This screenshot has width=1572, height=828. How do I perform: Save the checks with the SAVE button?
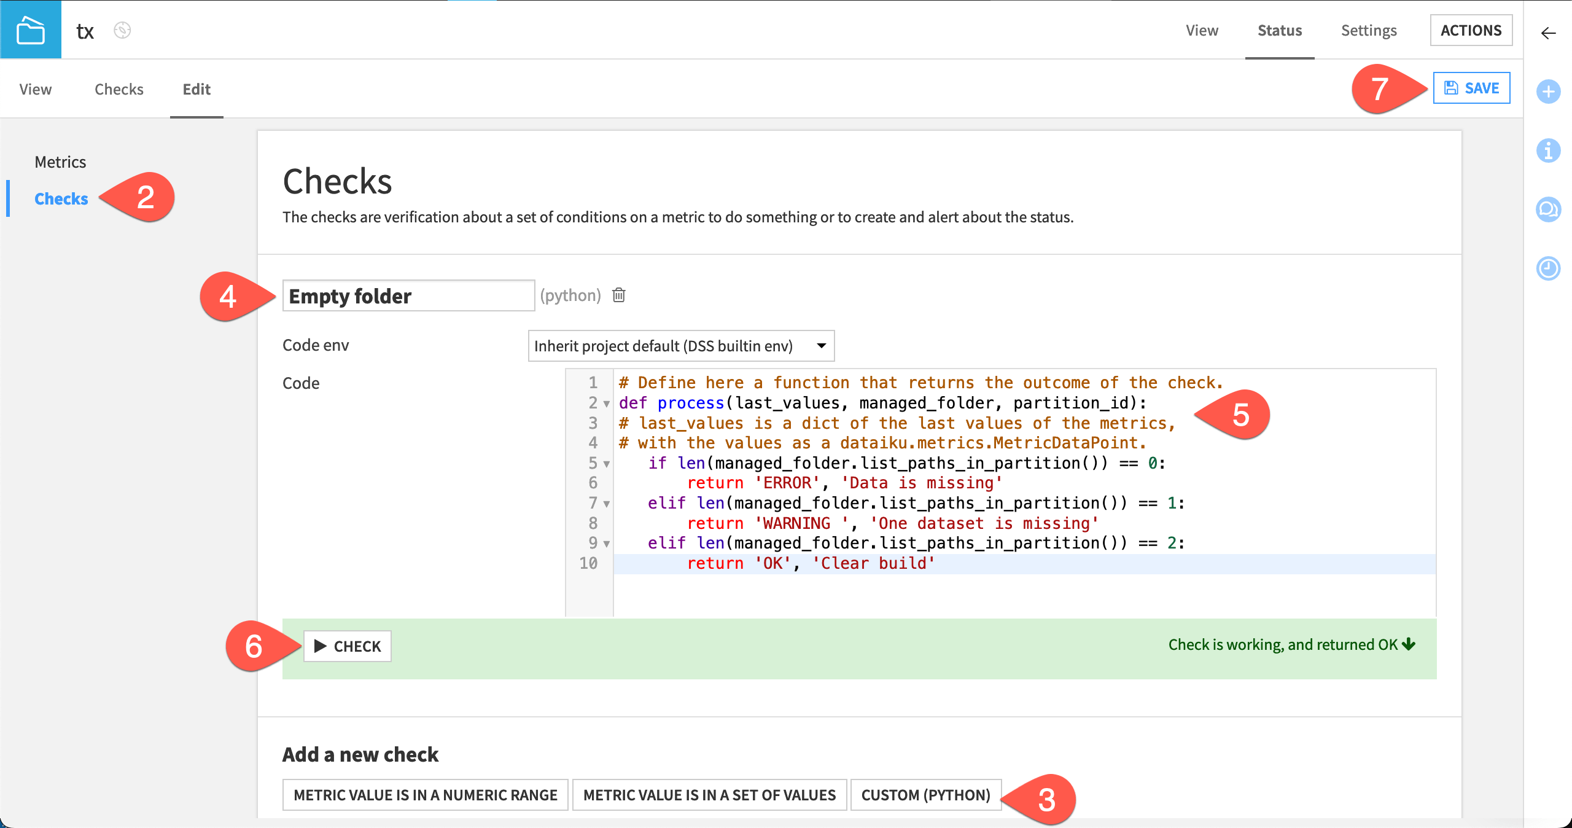[x=1472, y=88]
